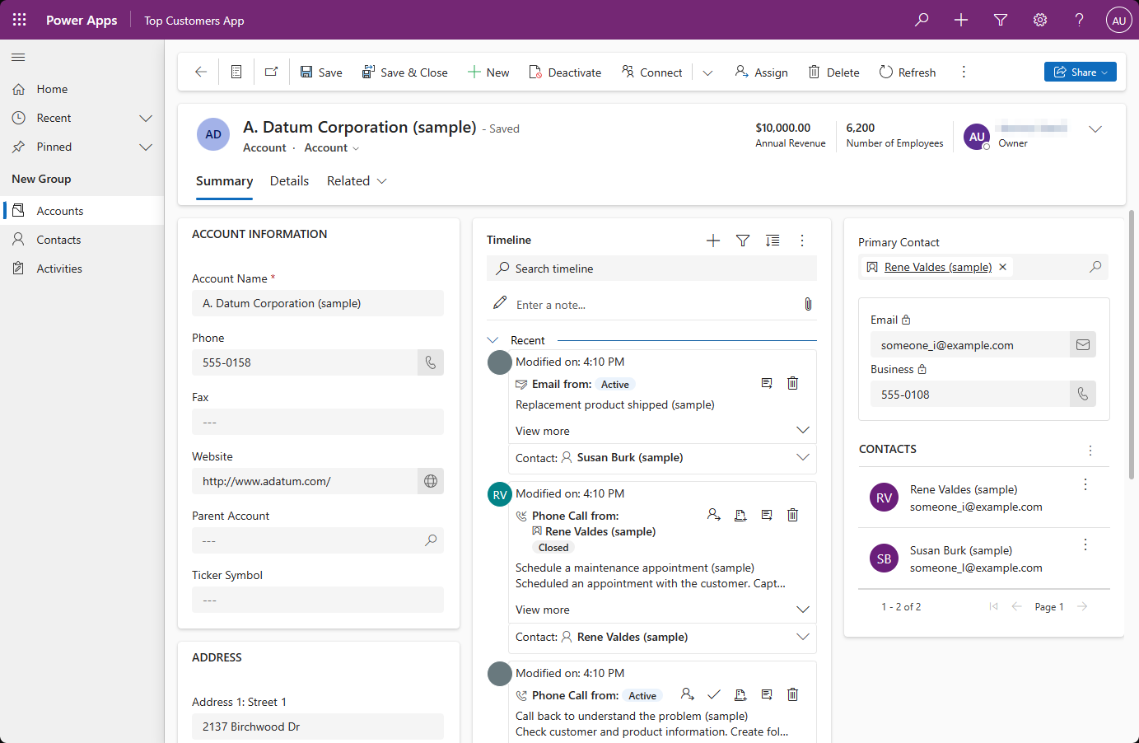Open record in new window icon
This screenshot has width=1139, height=743.
[x=271, y=72]
